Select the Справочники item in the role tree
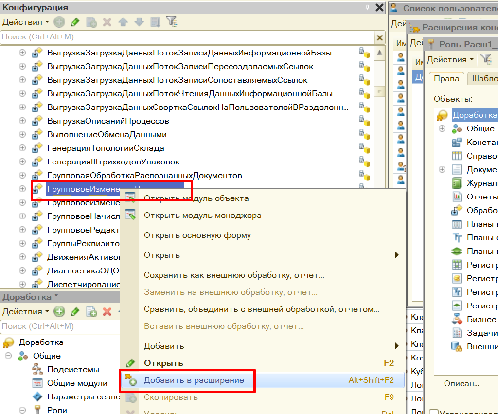498x414 pixels. pos(482,156)
